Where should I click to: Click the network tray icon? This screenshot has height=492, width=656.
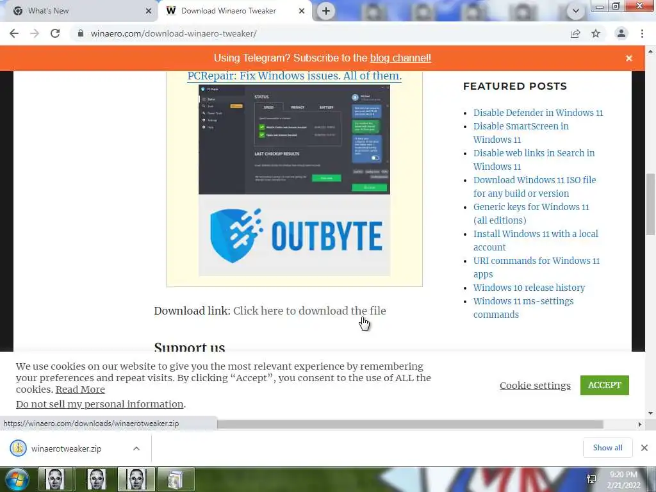pos(591,479)
